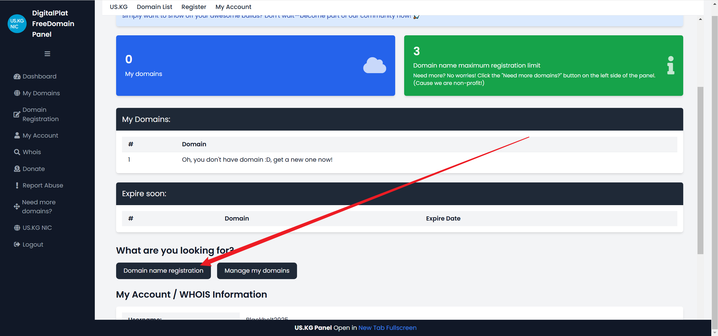Click the Domain header in My Domains table
Viewport: 718px width, 336px height.
[x=194, y=144]
